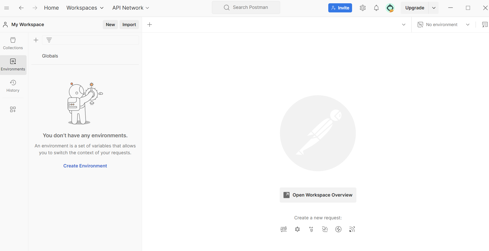Create new environment with sidebar plus icon
This screenshot has height=251, width=489.
coord(36,40)
